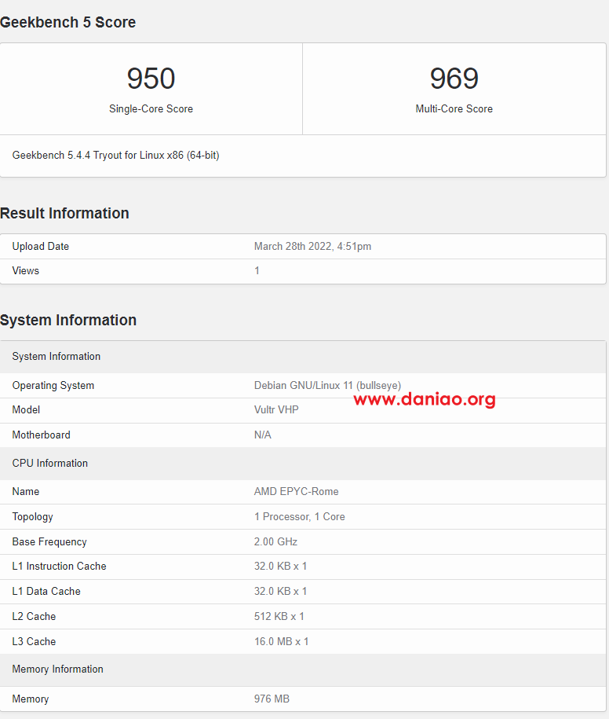Viewport: 609px width, 719px height.
Task: Click the L3 Cache label
Action: point(34,642)
